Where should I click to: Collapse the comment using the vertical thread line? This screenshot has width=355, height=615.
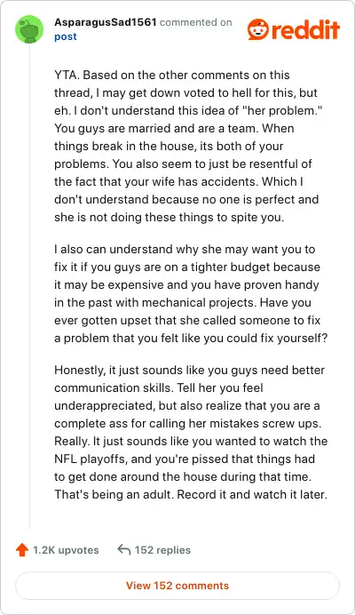click(x=30, y=286)
